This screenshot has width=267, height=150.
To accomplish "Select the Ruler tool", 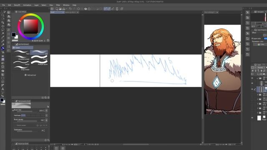I will coord(3,85).
